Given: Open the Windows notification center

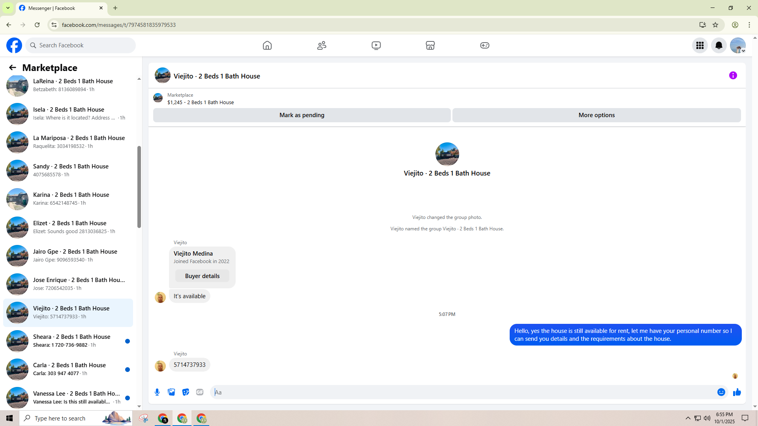Looking at the screenshot, I should [x=745, y=418].
